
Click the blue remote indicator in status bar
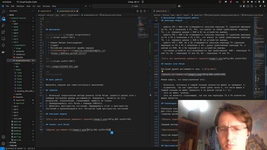(x=2, y=148)
